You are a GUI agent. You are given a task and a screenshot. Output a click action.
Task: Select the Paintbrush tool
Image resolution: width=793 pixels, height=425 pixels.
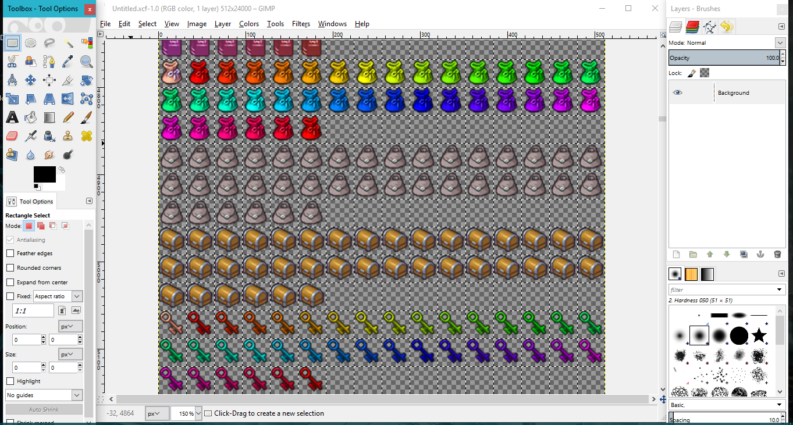pos(87,117)
